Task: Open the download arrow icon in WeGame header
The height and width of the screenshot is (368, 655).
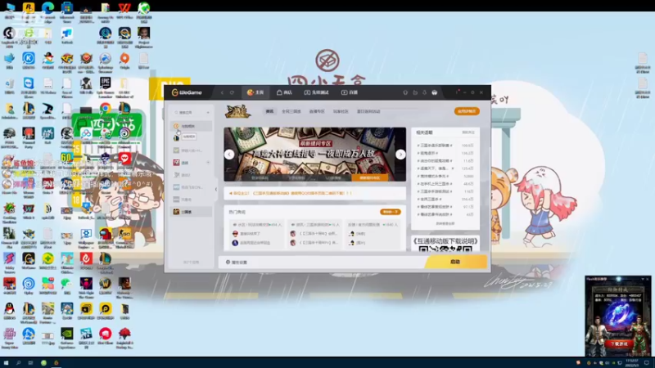Action: click(424, 92)
